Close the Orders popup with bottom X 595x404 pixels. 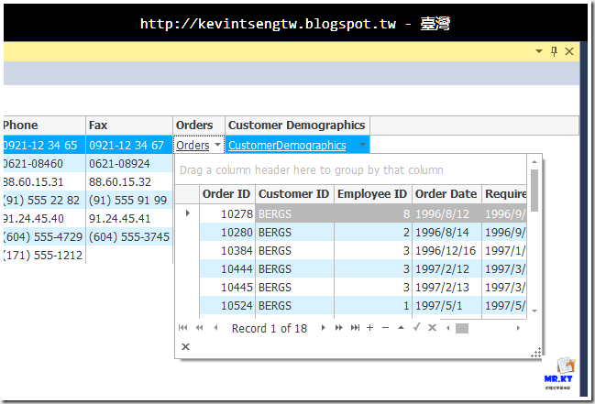(x=185, y=346)
